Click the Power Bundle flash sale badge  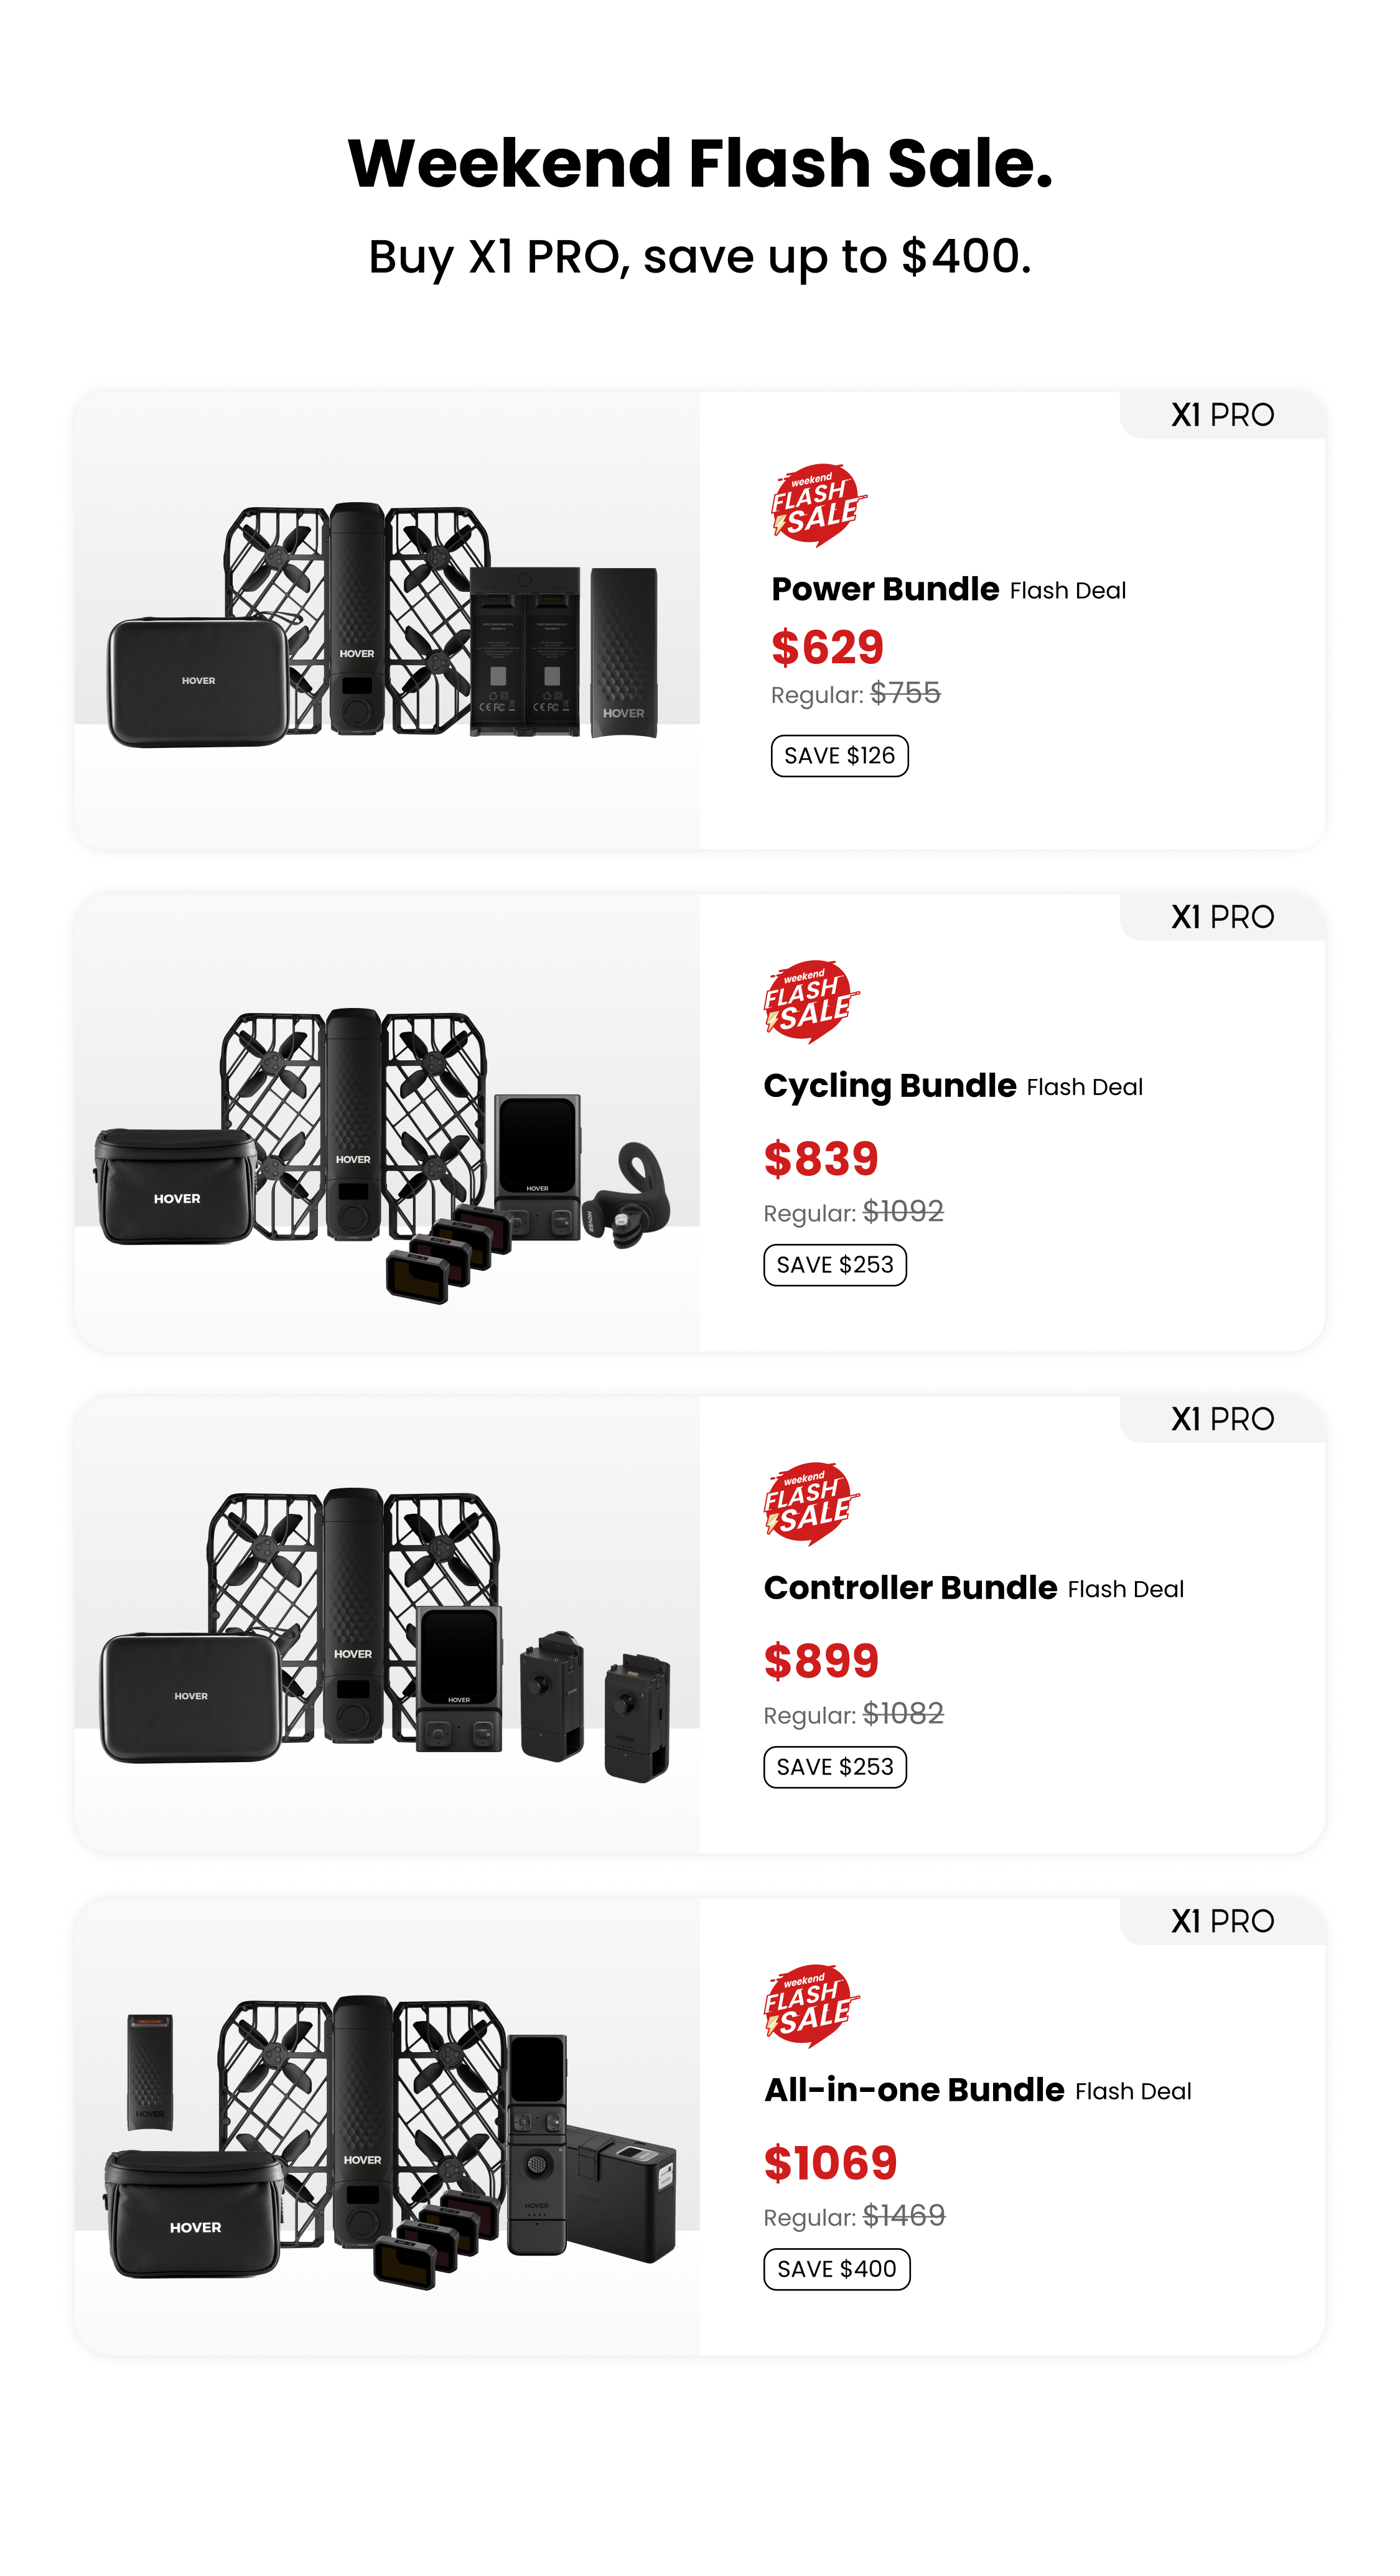pyautogui.click(x=819, y=505)
